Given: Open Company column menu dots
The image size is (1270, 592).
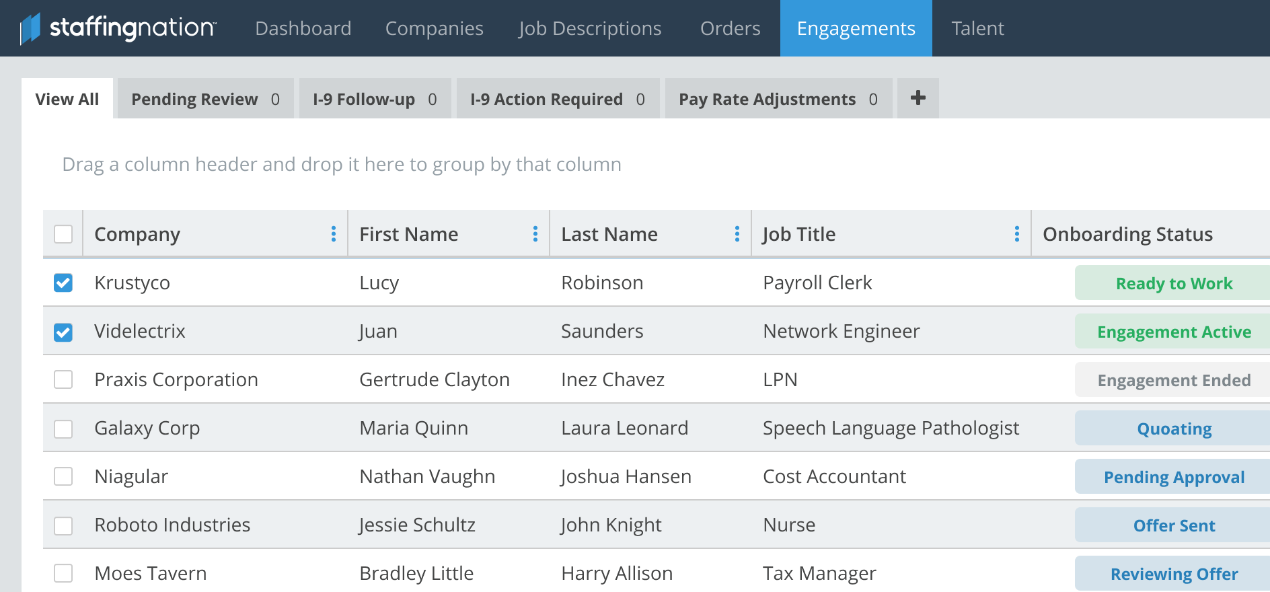Looking at the screenshot, I should (334, 233).
